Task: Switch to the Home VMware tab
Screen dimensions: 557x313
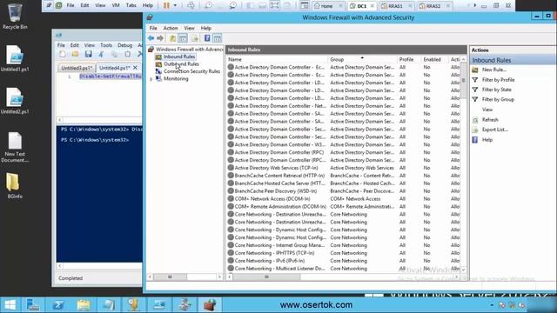Action: 327,6
